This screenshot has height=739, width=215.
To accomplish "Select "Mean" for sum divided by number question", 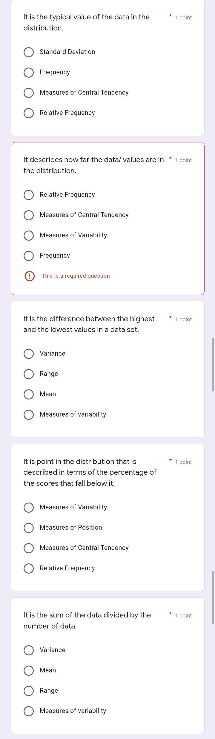I will point(29,671).
